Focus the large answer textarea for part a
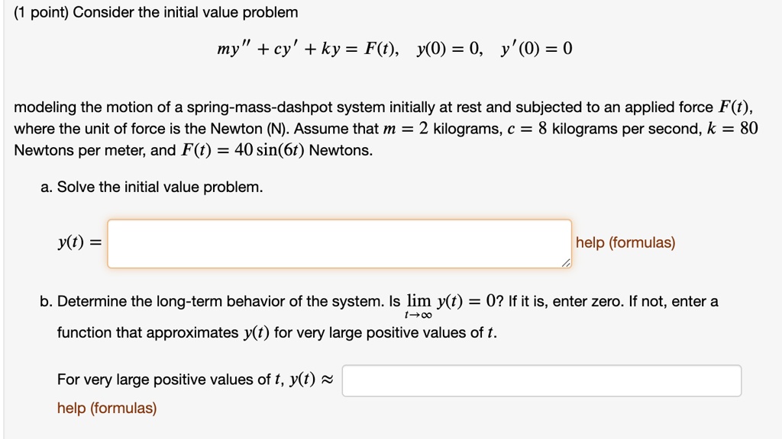782x439 pixels. point(340,242)
